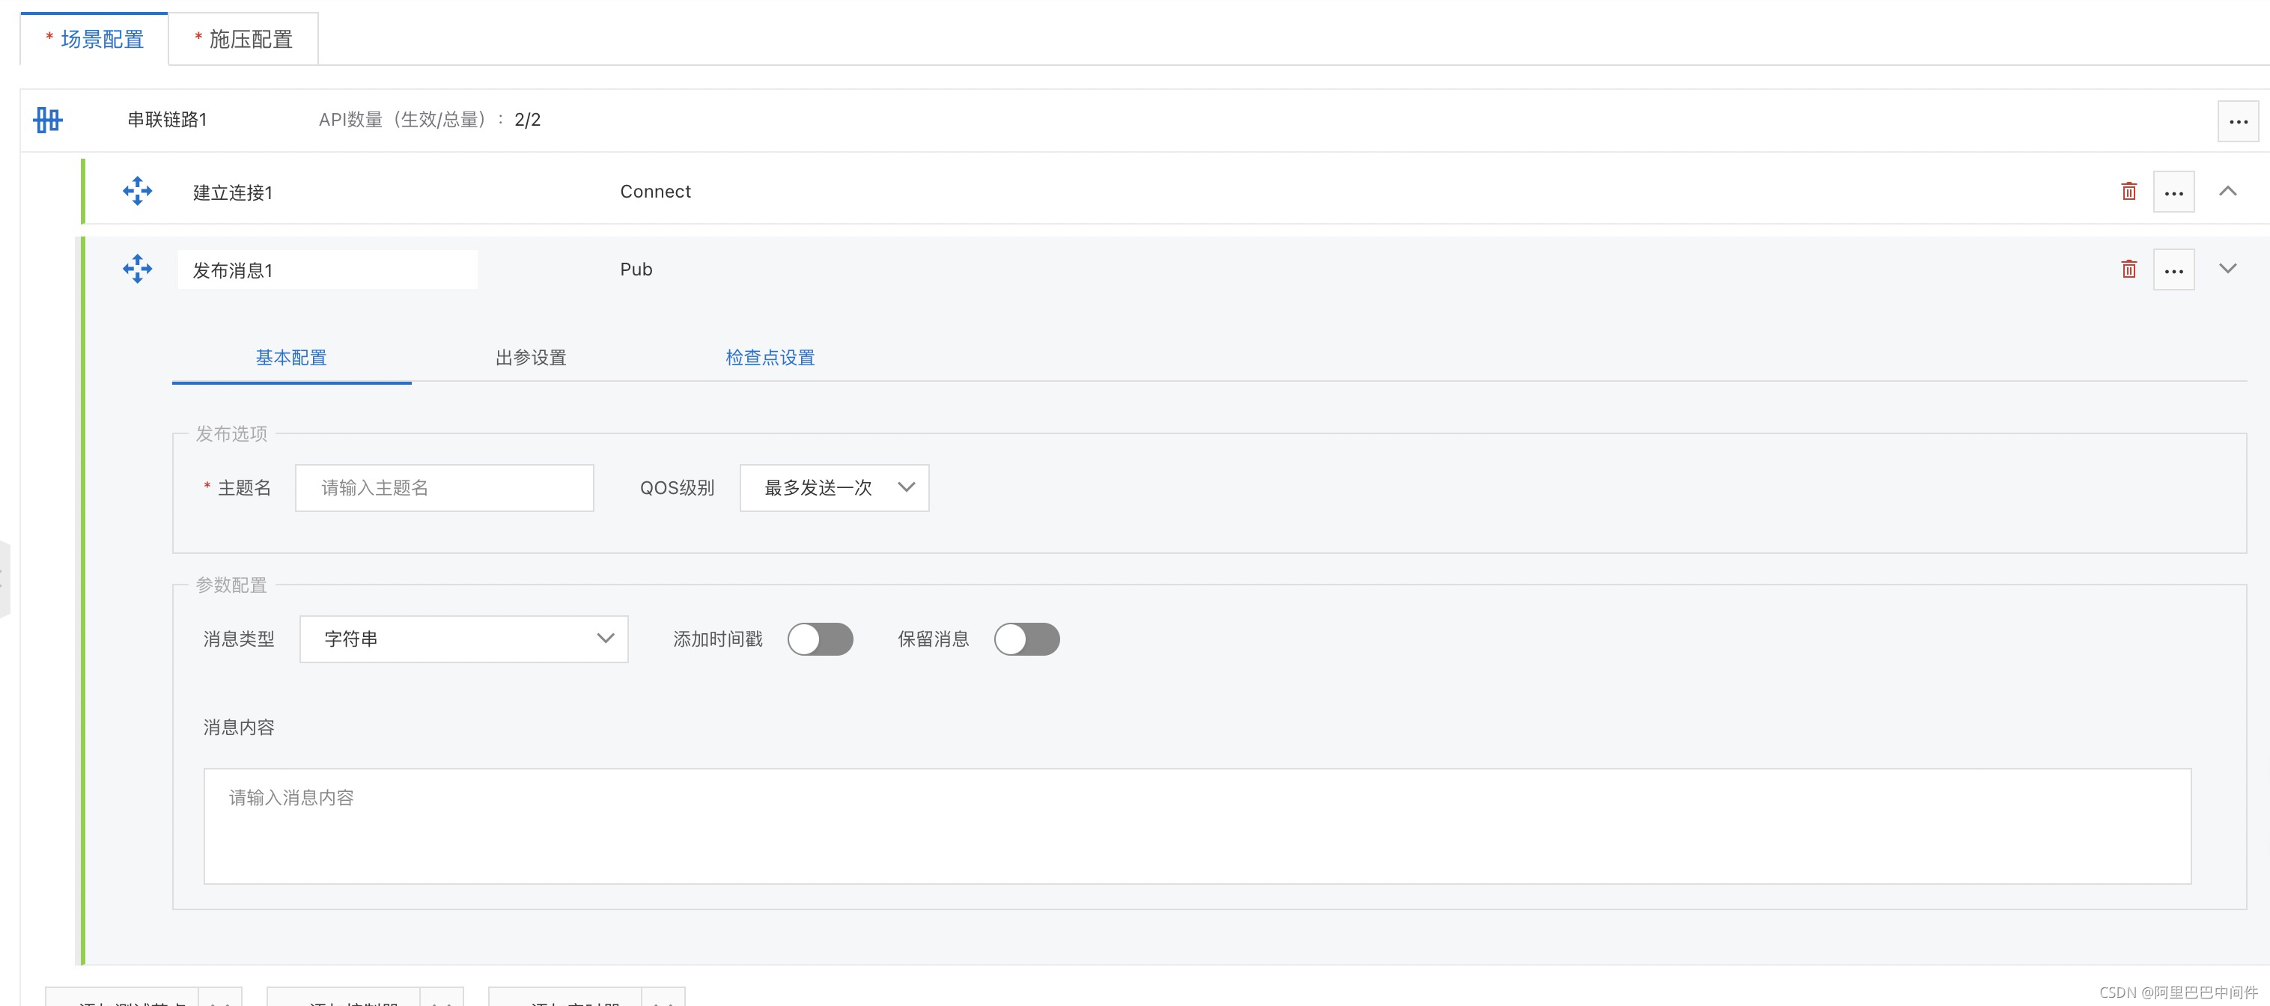Click the Pub type label
2270x1006 pixels.
point(636,269)
